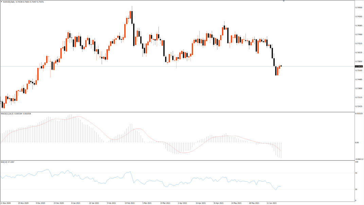Click the 0.72435 price scale label
The height and width of the screenshot is (205, 364).
[359, 106]
